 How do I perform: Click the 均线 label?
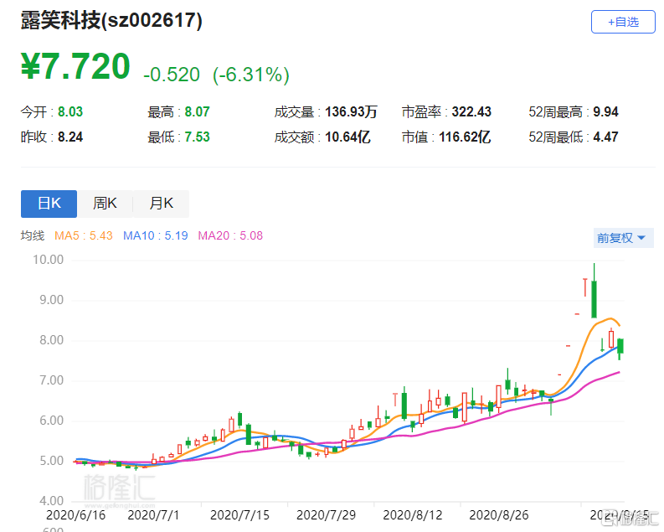33,235
